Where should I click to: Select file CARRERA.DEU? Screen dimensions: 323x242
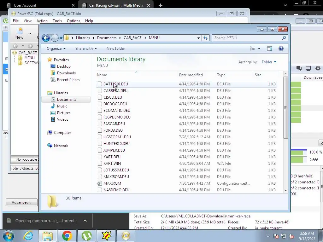click(186, 91)
